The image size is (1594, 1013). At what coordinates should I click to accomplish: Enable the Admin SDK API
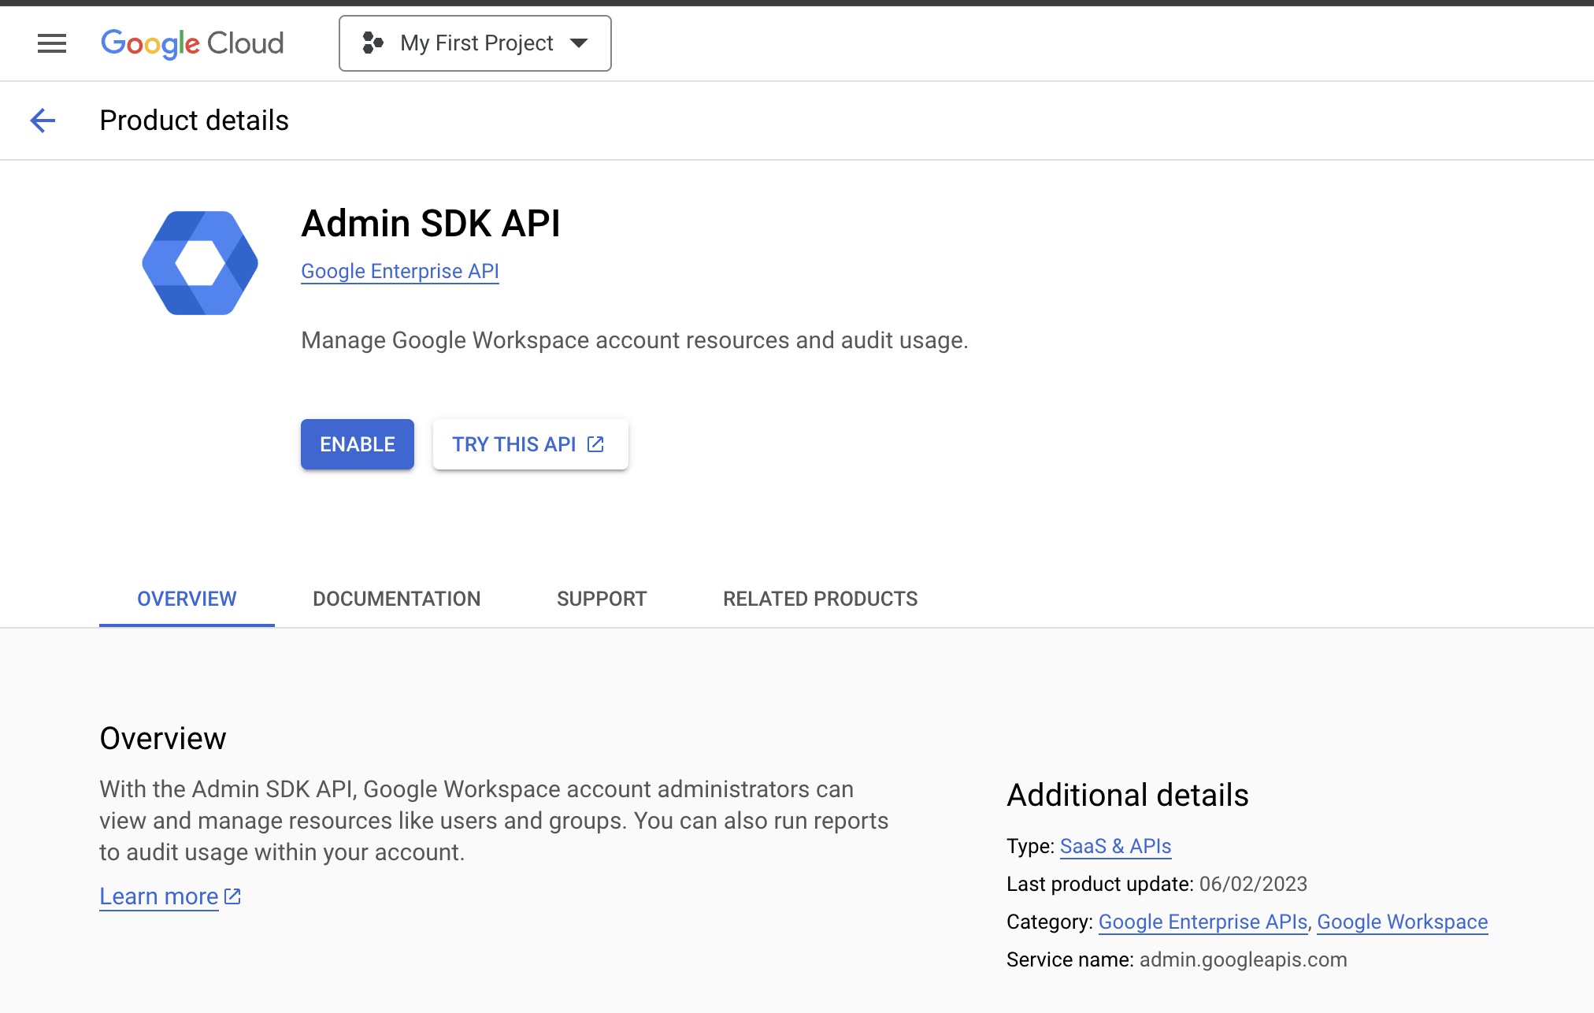tap(357, 443)
